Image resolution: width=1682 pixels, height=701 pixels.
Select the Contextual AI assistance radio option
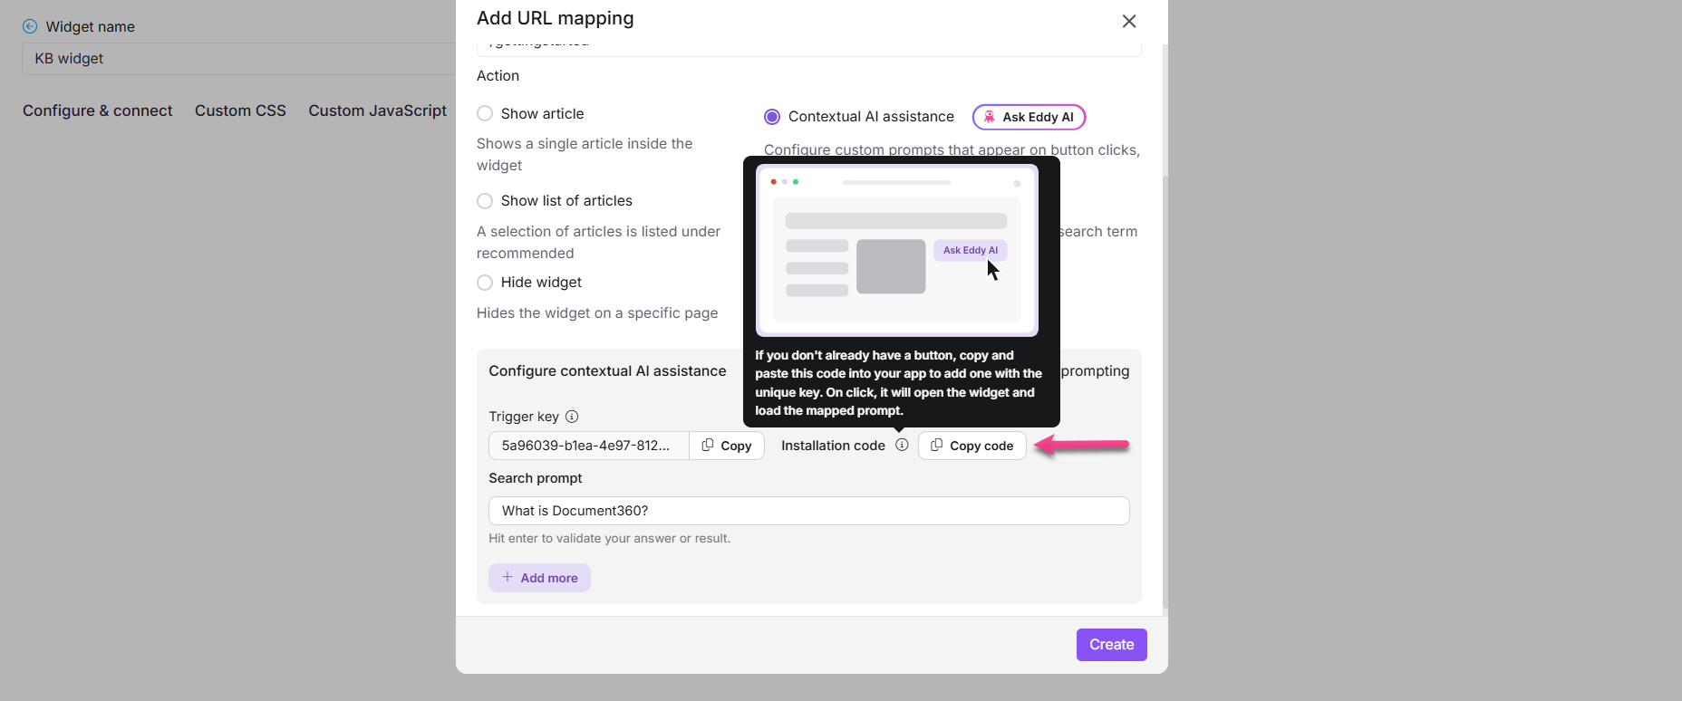772,117
